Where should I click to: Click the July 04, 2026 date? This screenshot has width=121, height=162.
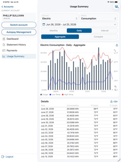pyautogui.click(x=47, y=136)
